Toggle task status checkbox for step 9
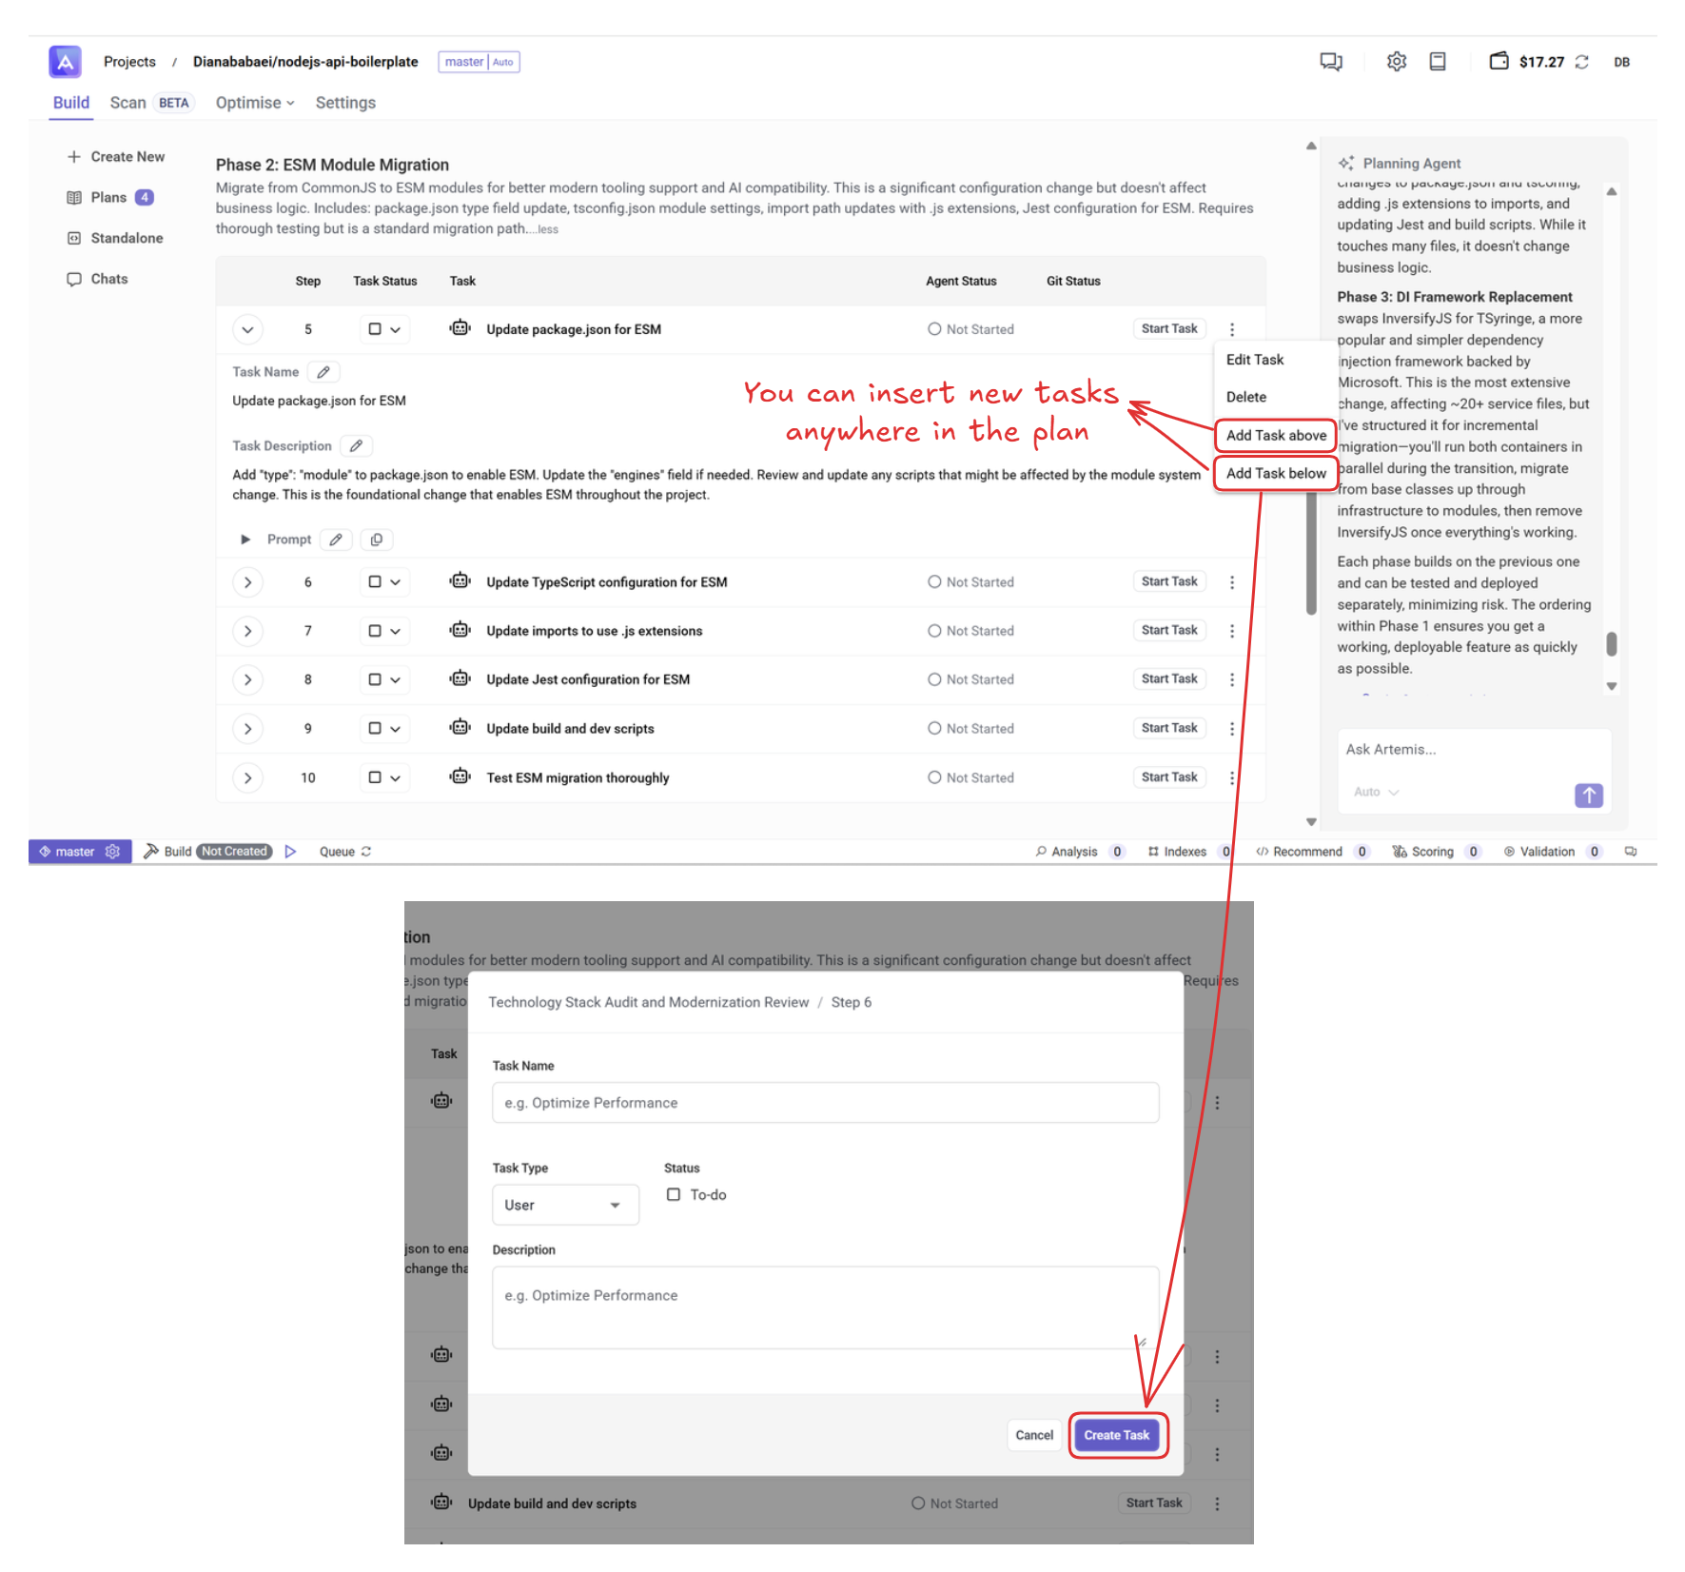This screenshot has height=1572, width=1685. point(375,728)
